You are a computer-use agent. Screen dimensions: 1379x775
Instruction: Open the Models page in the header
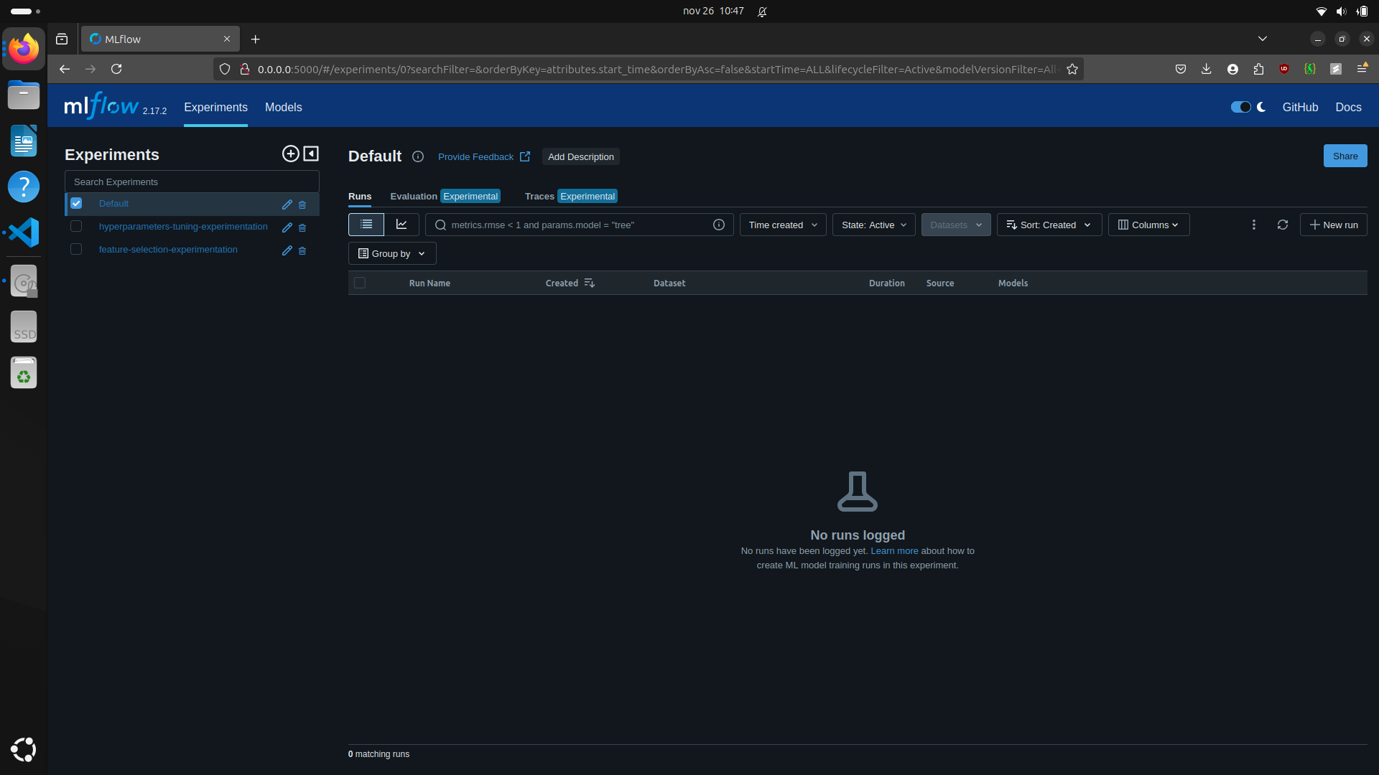tap(283, 107)
